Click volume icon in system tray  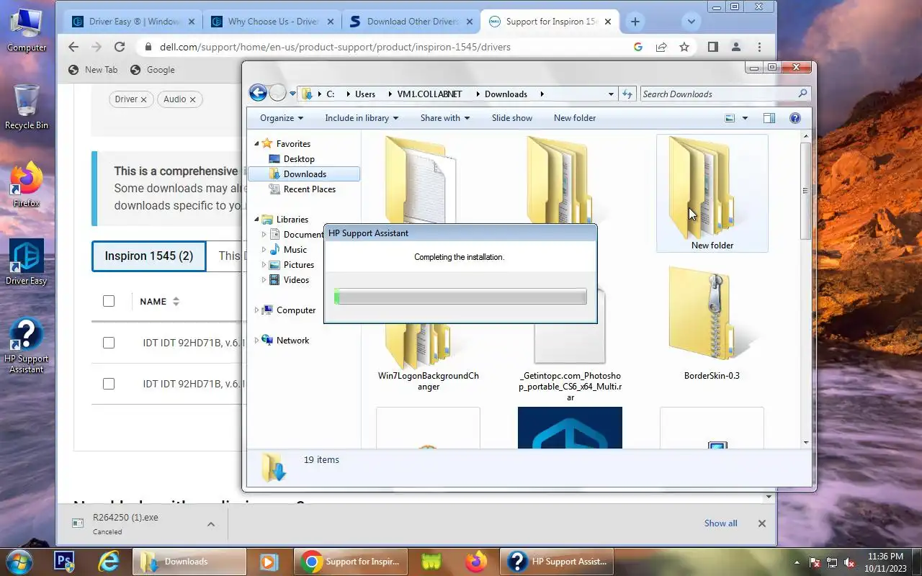click(x=850, y=562)
